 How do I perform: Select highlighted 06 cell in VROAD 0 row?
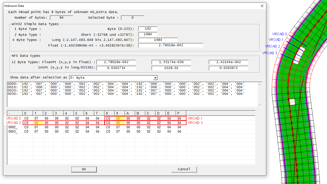[120, 118]
